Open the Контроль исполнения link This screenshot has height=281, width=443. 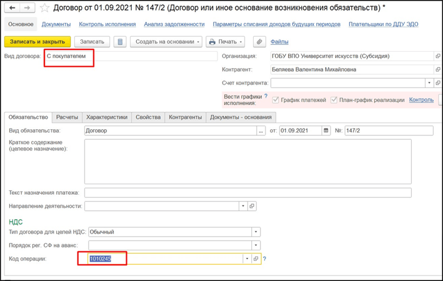tap(107, 24)
